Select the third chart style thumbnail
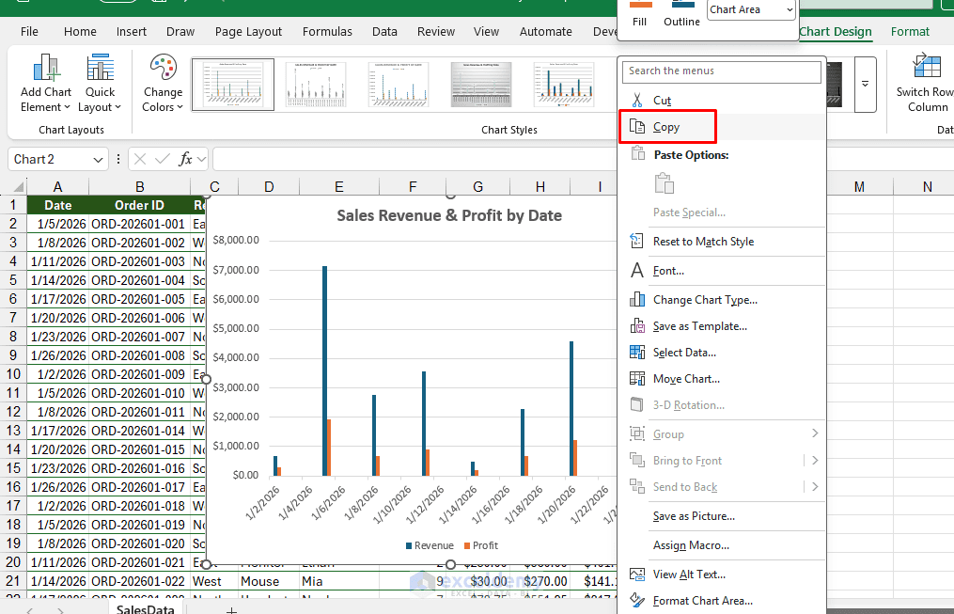This screenshot has width=954, height=614. coord(399,85)
